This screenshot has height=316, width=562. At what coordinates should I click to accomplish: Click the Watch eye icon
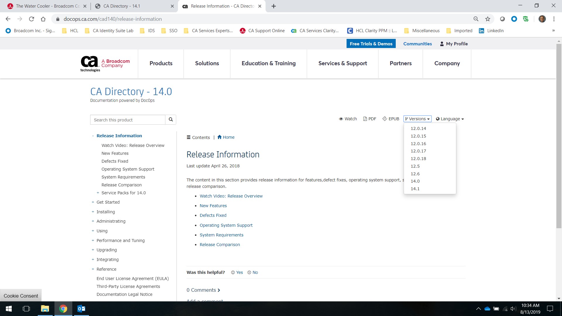[341, 119]
